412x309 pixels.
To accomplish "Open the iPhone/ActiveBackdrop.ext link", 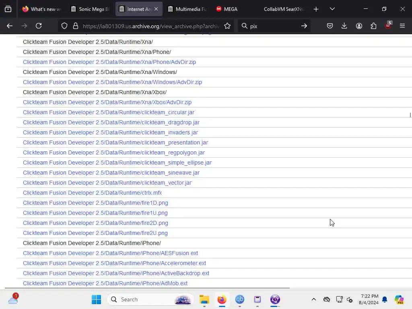I will [x=116, y=274].
